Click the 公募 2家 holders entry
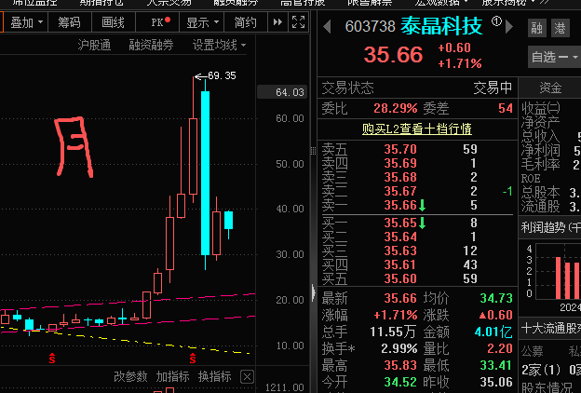Viewport: 581px width, 393px height. click(541, 370)
